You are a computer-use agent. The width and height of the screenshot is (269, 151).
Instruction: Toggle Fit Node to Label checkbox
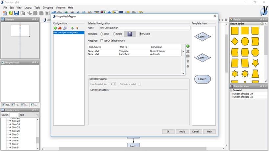coord(139,84)
